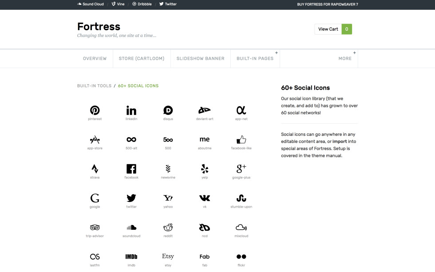The height and width of the screenshot is (272, 435).
Task: Click the app-net alpha icon
Action: [x=241, y=110]
